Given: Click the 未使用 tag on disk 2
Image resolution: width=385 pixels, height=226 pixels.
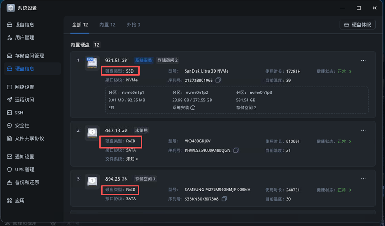Looking at the screenshot, I should 142,130.
